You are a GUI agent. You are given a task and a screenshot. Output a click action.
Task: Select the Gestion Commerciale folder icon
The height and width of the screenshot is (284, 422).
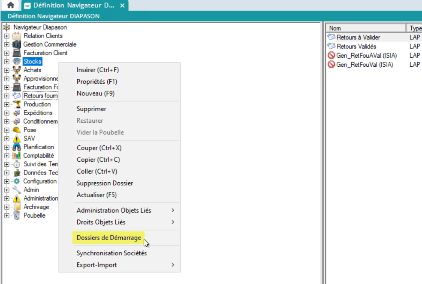pos(17,44)
